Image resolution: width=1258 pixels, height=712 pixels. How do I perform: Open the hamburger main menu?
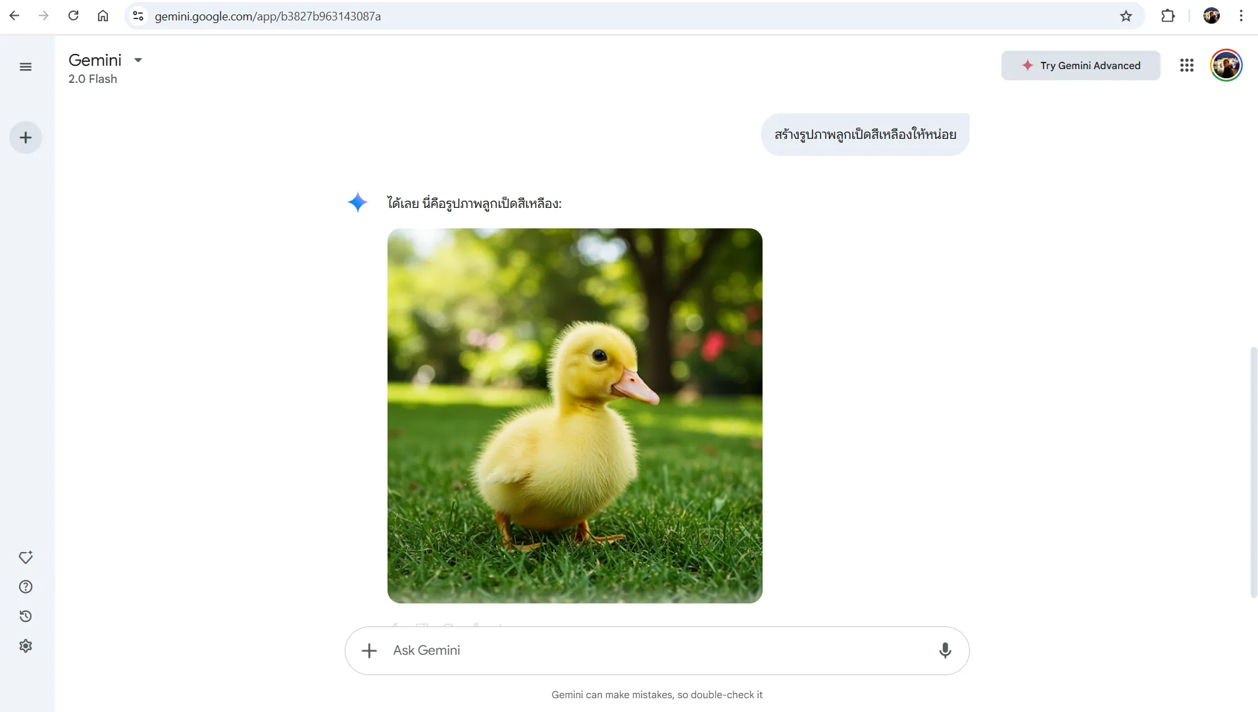click(x=26, y=66)
